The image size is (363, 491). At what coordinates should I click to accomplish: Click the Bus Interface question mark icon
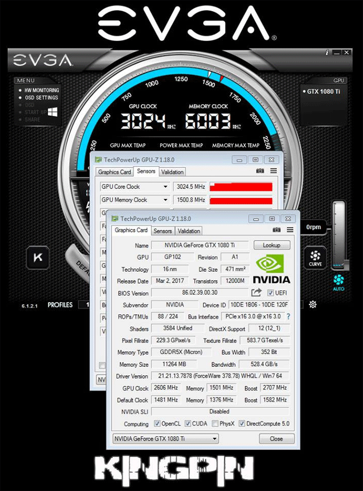[288, 317]
